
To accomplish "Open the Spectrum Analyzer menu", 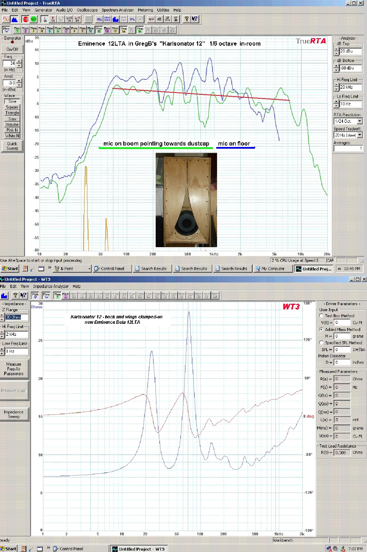I will click(118, 10).
